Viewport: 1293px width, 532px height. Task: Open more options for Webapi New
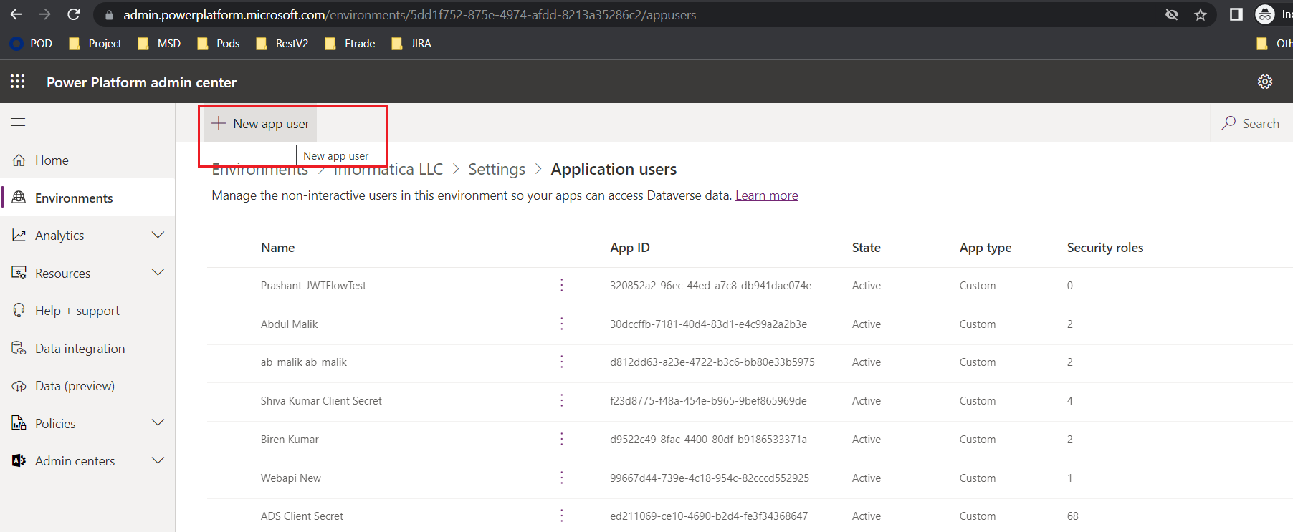coord(562,478)
